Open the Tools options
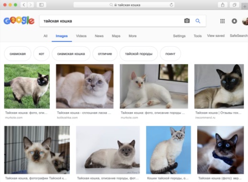 [x=198, y=36]
